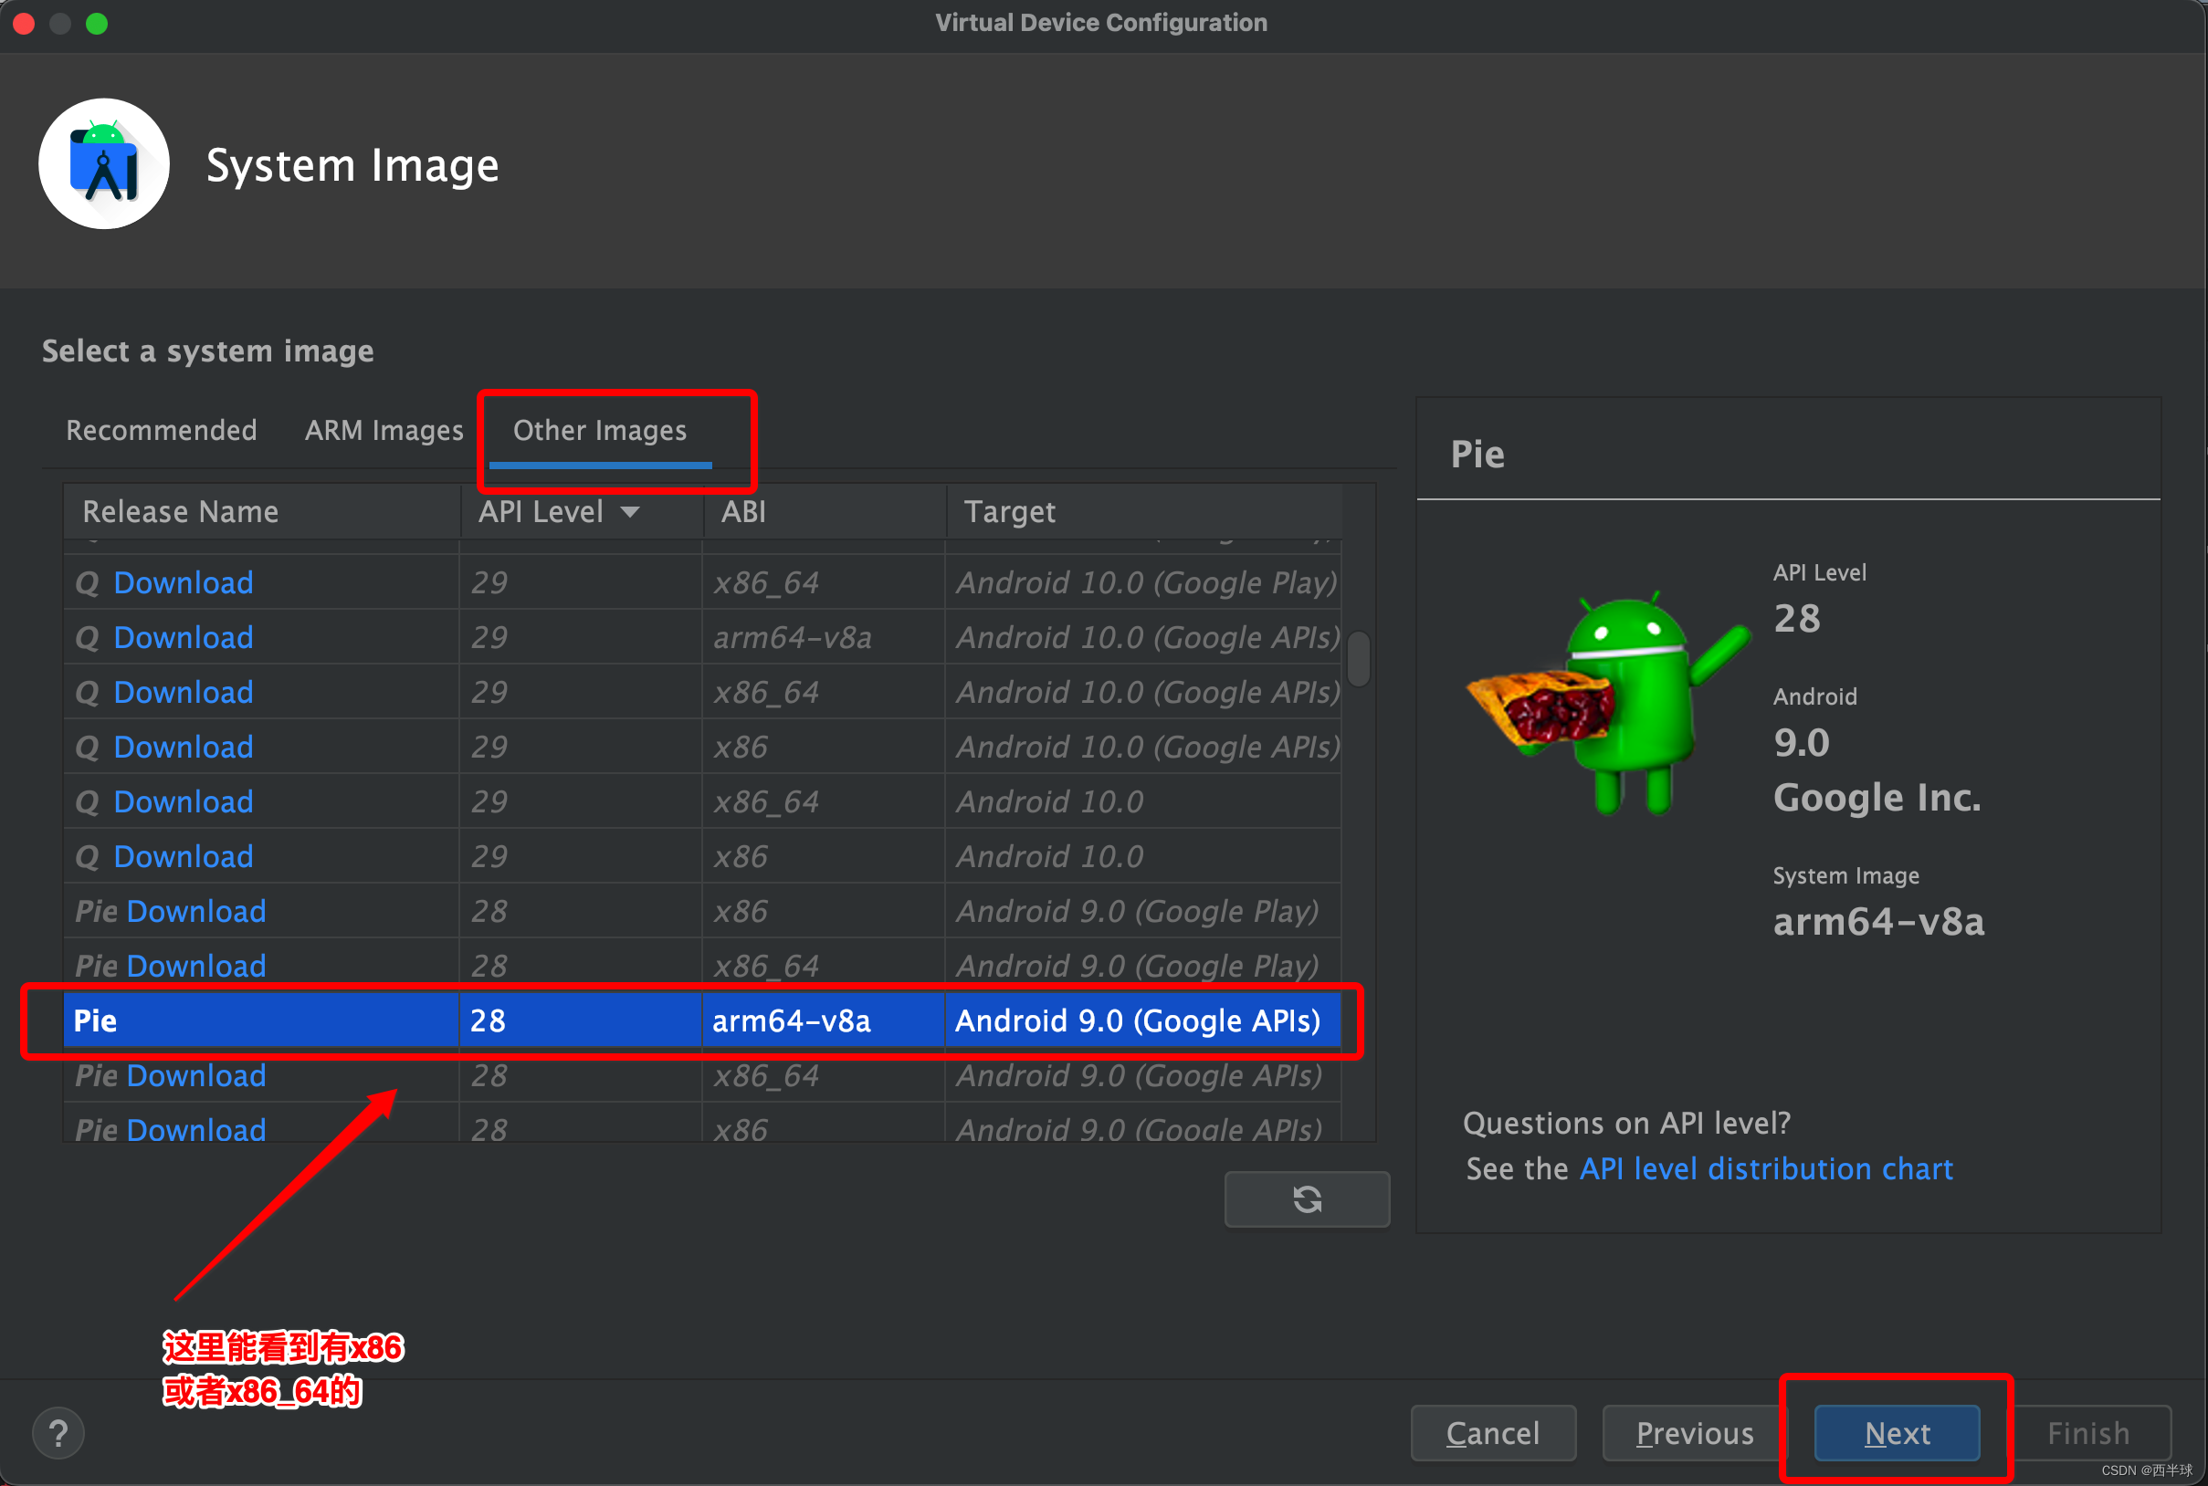Download Q x86_64 Android 10.0 Google Play image
This screenshot has width=2208, height=1486.
[183, 581]
